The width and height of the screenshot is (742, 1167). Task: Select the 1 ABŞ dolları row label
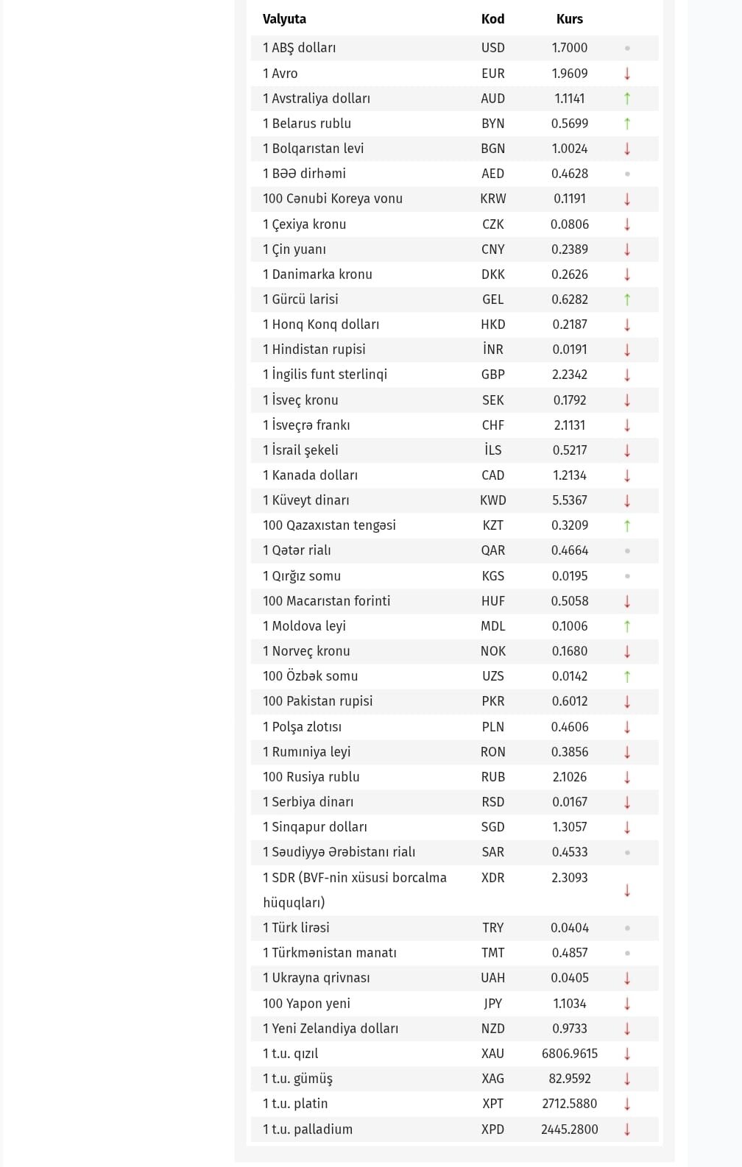[x=299, y=48]
